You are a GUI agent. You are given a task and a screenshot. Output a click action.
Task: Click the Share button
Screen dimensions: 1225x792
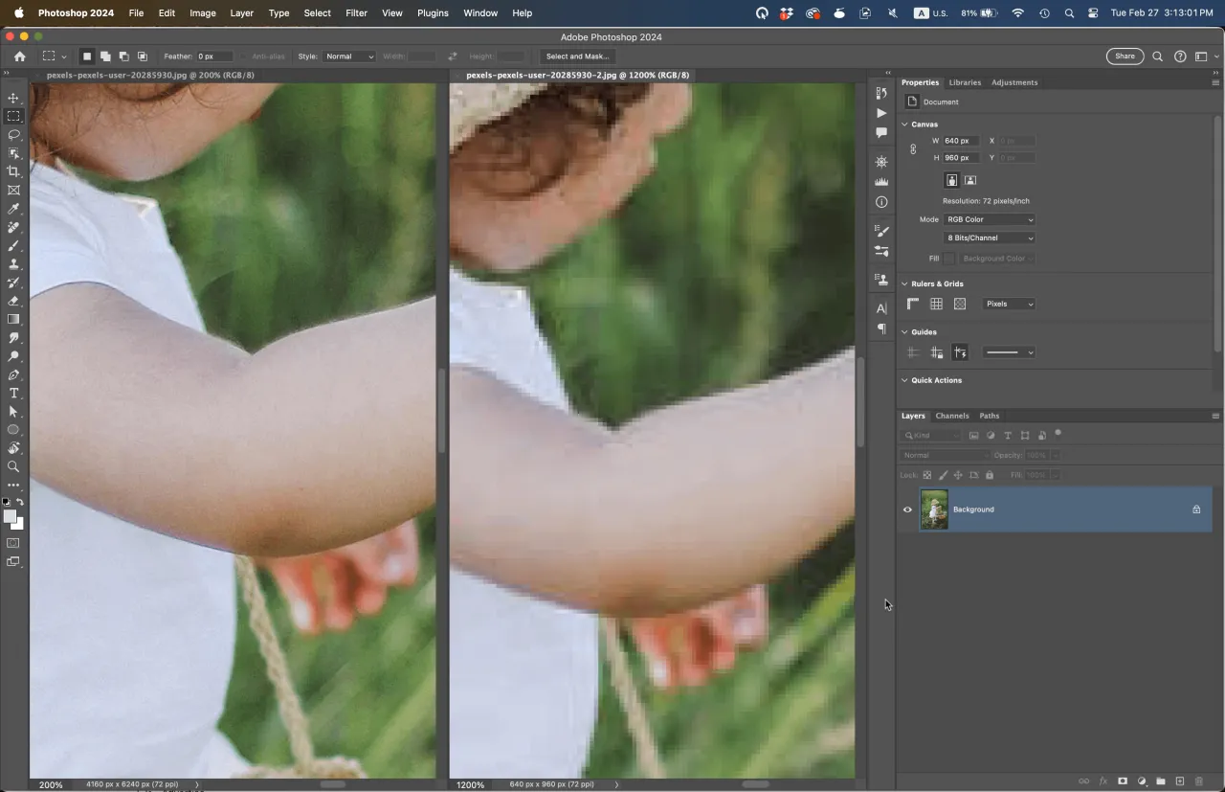coord(1125,57)
